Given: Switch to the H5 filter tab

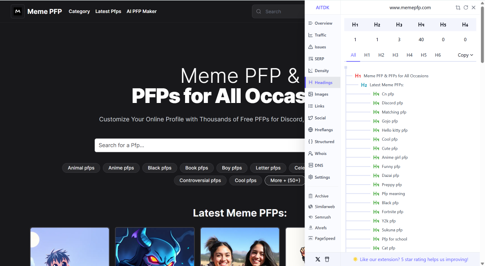Looking at the screenshot, I should click(424, 55).
